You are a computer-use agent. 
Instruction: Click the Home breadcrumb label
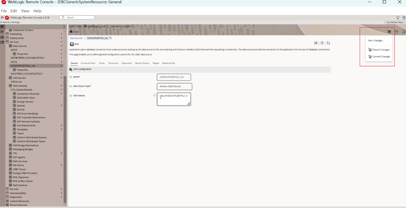[x=76, y=32]
